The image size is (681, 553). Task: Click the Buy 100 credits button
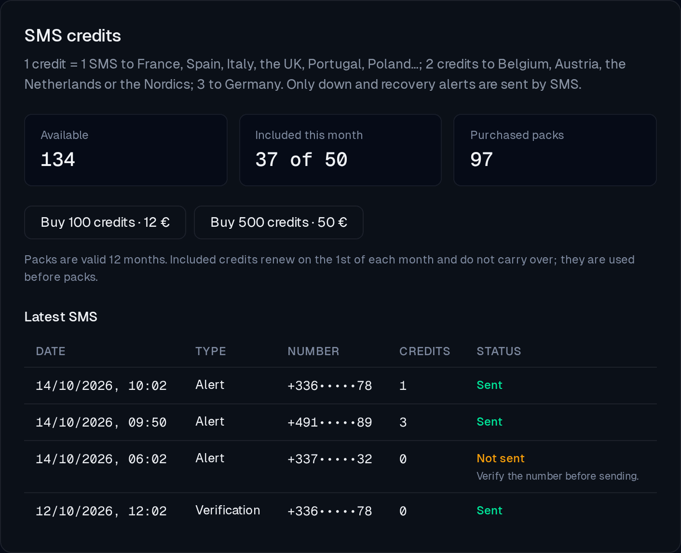click(105, 222)
